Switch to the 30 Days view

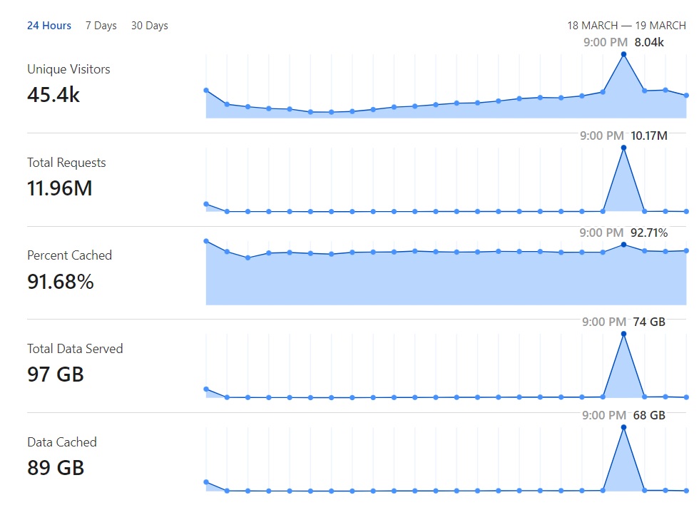click(x=149, y=26)
